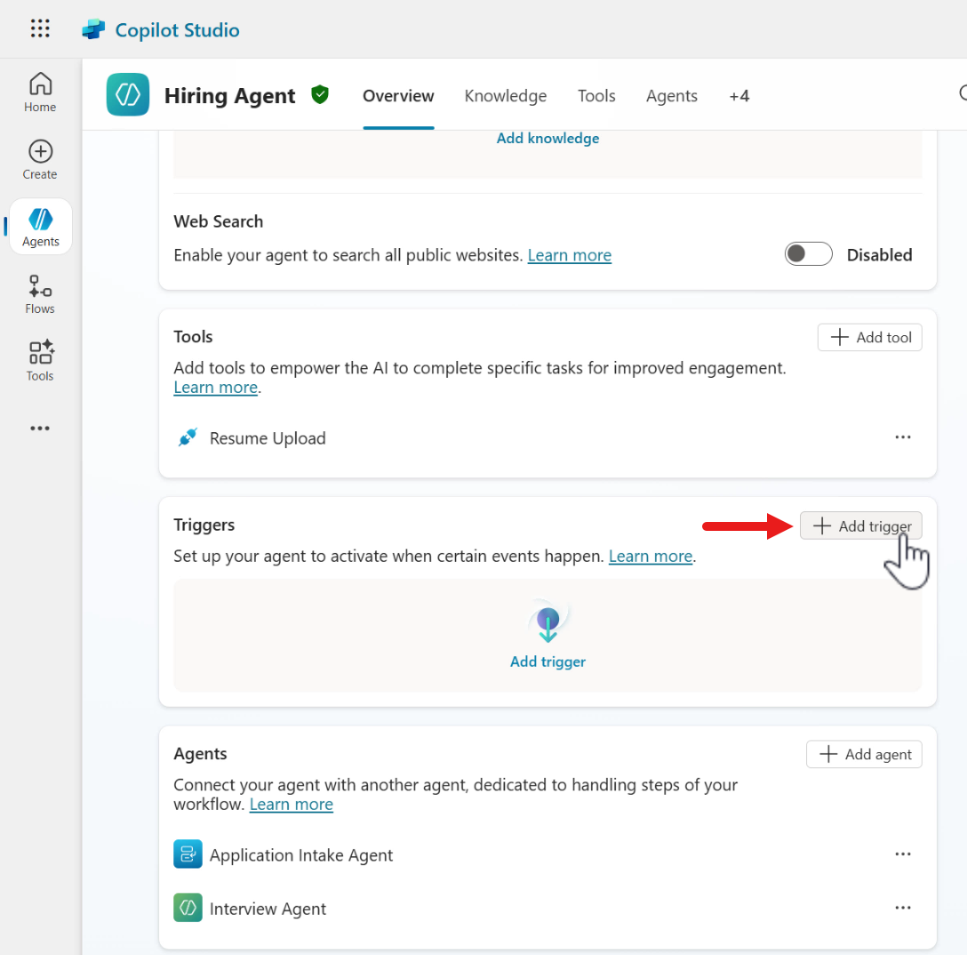Open the Interview Agent list item
The height and width of the screenshot is (955, 967).
coord(268,909)
